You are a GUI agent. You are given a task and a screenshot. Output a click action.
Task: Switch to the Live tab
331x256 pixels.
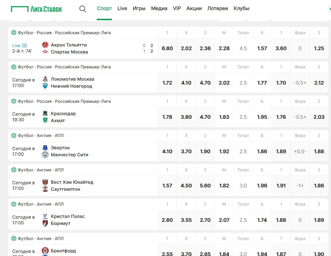122,8
